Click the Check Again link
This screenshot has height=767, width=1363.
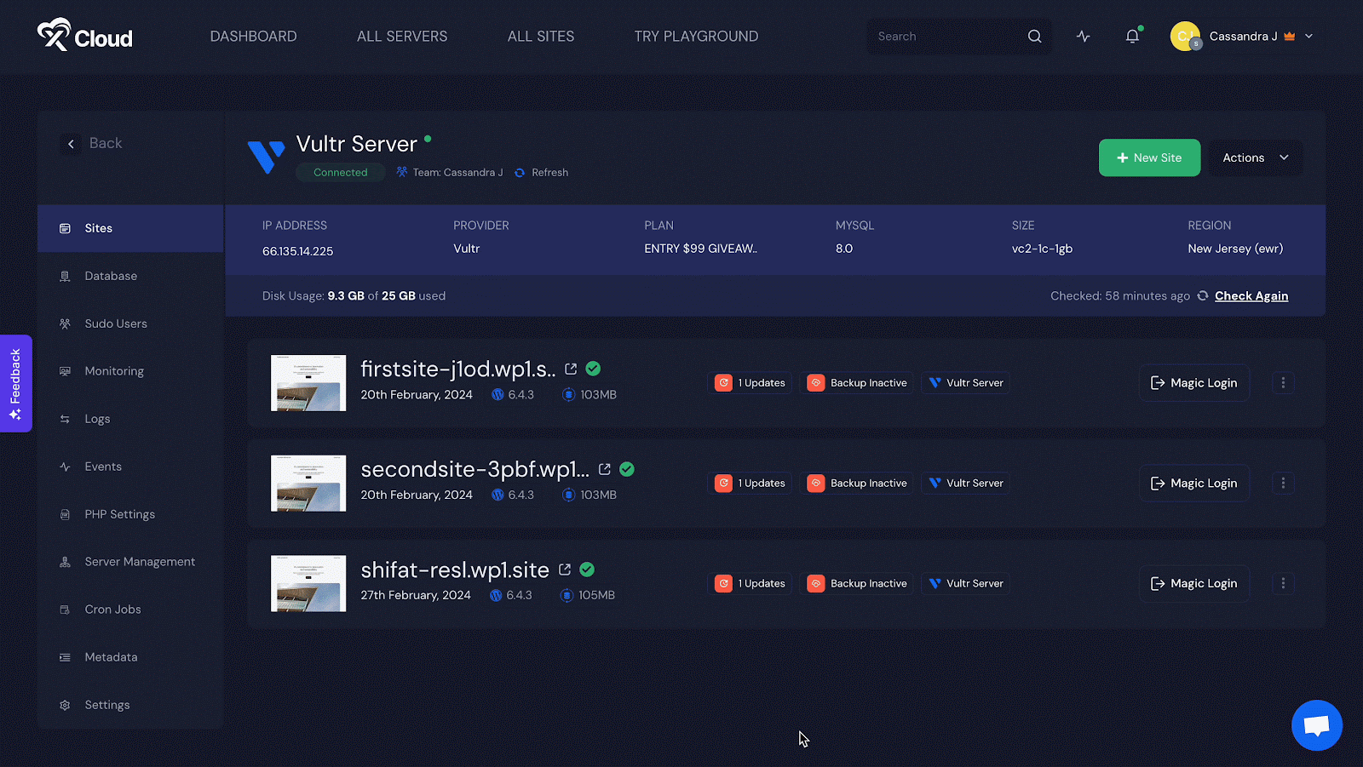1251,296
